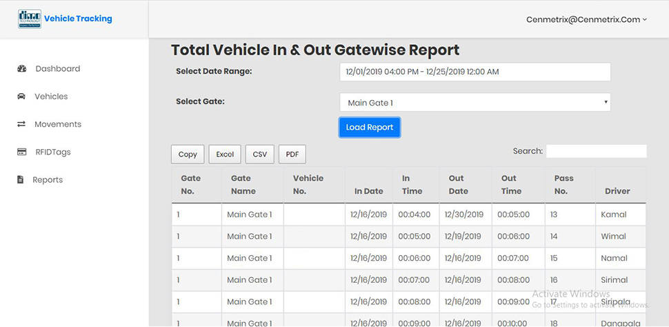This screenshot has width=669, height=327.
Task: Download the report as CSV
Action: point(260,154)
